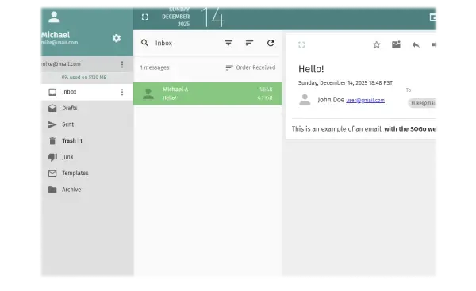The width and height of the screenshot is (476, 291).
Task: Open the Sent folder
Action: [87, 124]
